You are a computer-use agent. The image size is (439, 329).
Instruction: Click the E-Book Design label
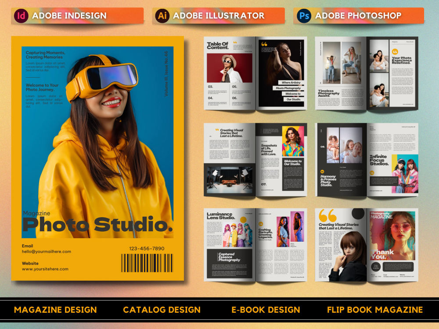coord(266,310)
